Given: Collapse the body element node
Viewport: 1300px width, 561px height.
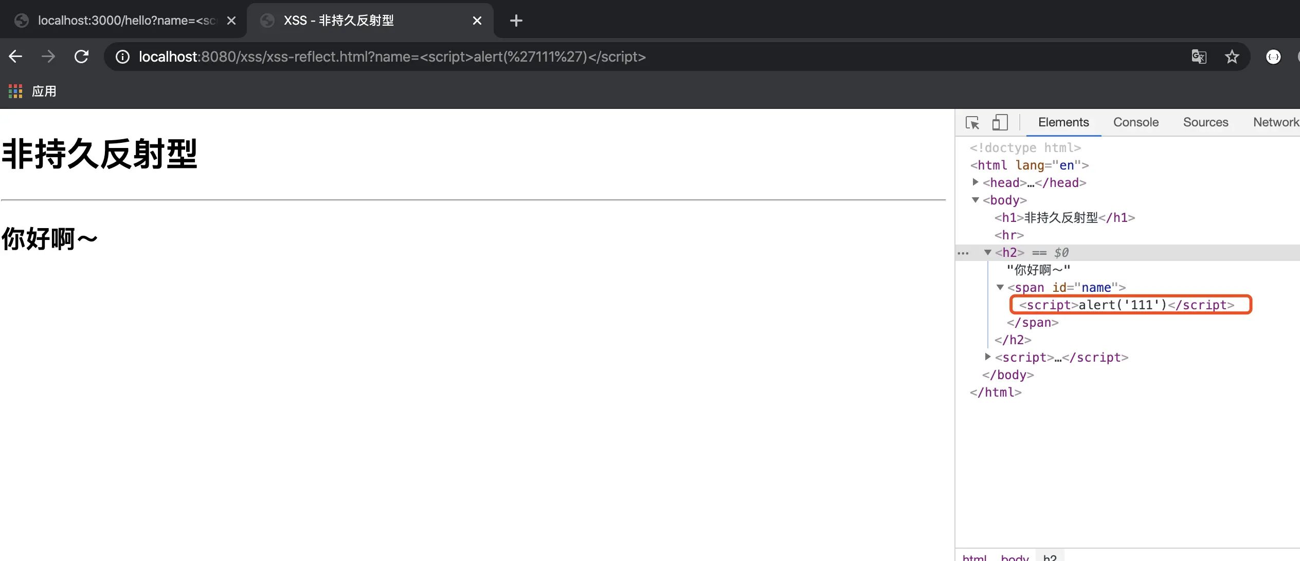Looking at the screenshot, I should coord(975,200).
